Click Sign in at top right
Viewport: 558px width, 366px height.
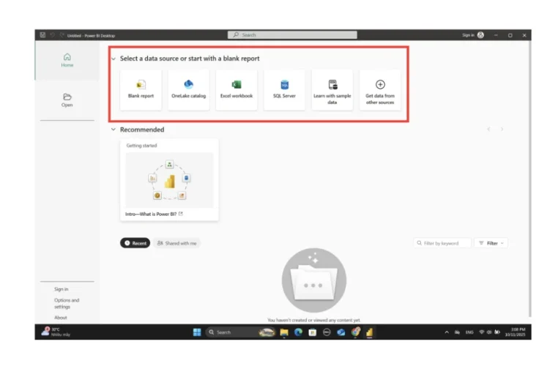468,35
